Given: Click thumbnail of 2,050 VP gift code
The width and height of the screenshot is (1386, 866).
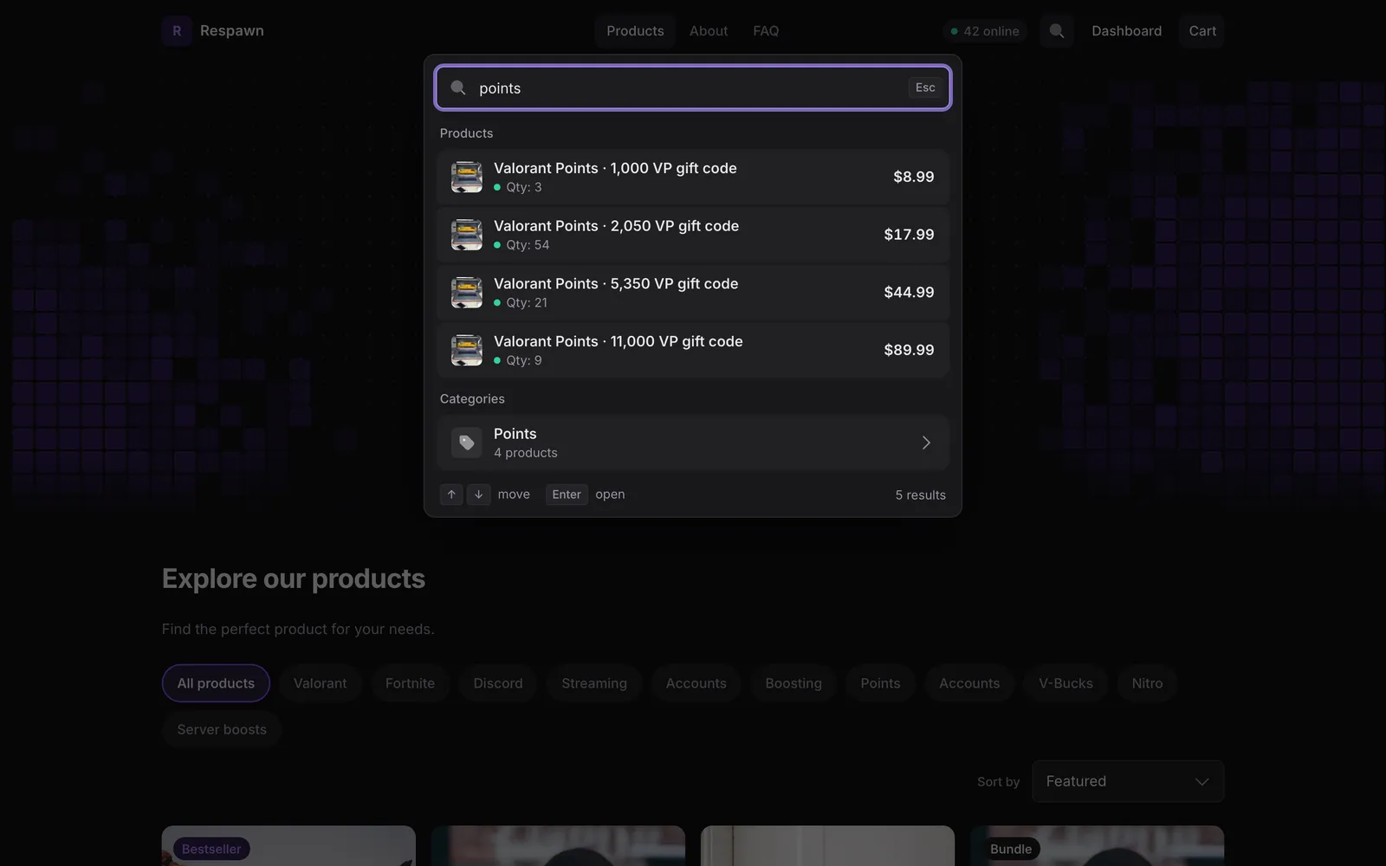Looking at the screenshot, I should 467,235.
